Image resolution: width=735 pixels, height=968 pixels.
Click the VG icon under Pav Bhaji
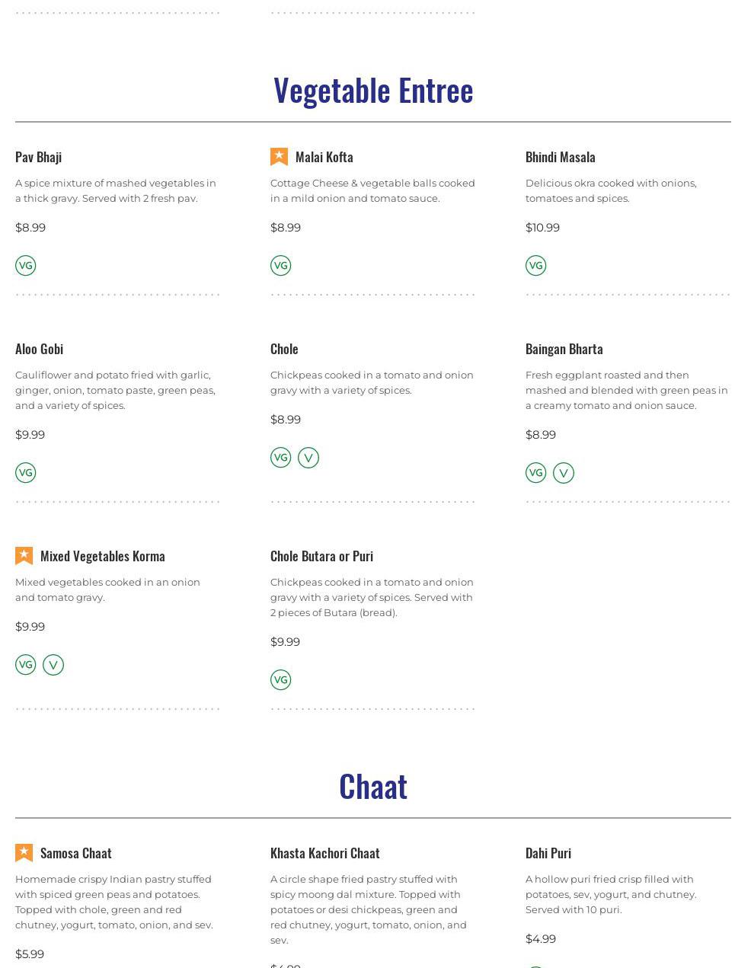[x=26, y=266]
